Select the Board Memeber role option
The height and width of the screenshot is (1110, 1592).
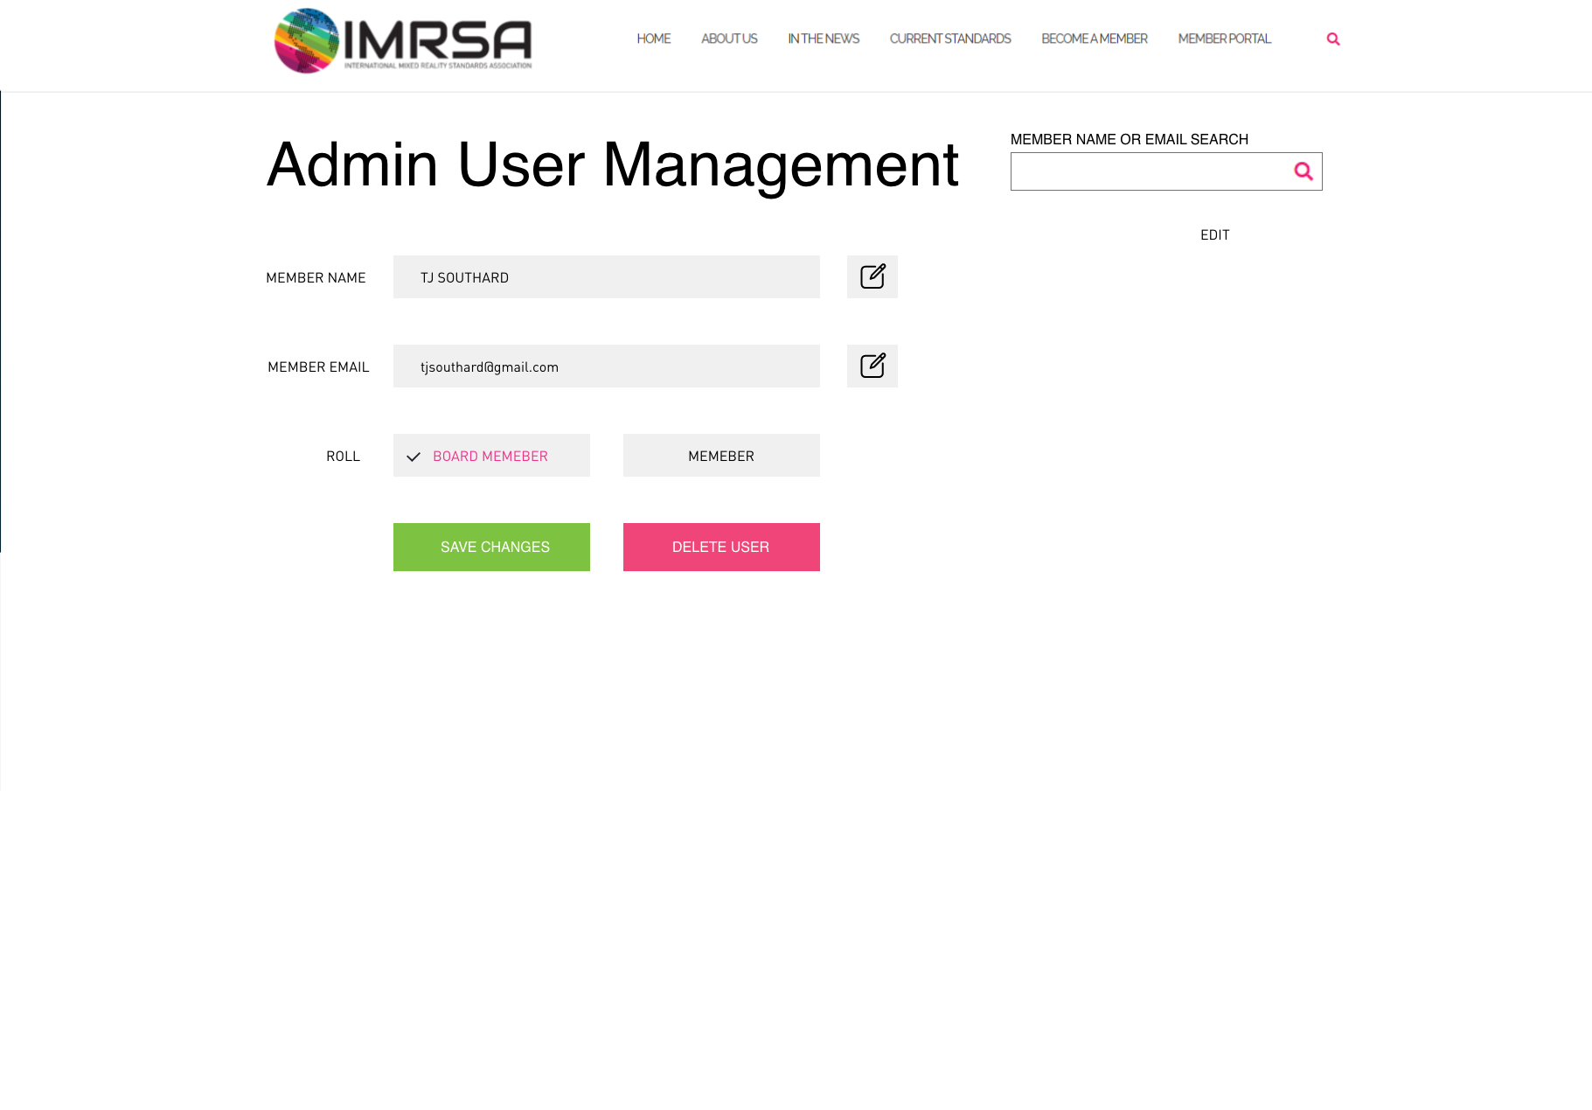tap(491, 456)
